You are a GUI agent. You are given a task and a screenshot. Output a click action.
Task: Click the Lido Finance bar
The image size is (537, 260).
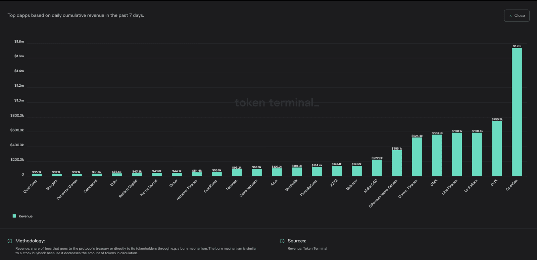click(457, 154)
